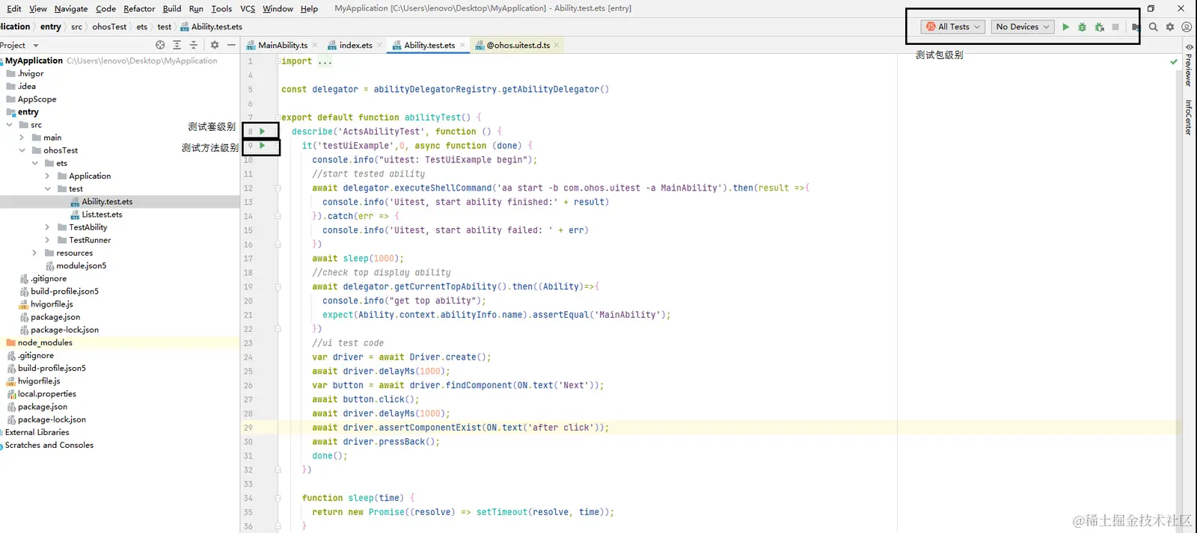Open settings gear in top-right toolbar
The height and width of the screenshot is (533, 1197).
pyautogui.click(x=1170, y=27)
